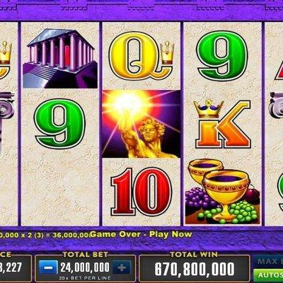The width and height of the screenshot is (283, 283).
Task: Click the Game Over - Play Now message
Action: [141, 234]
